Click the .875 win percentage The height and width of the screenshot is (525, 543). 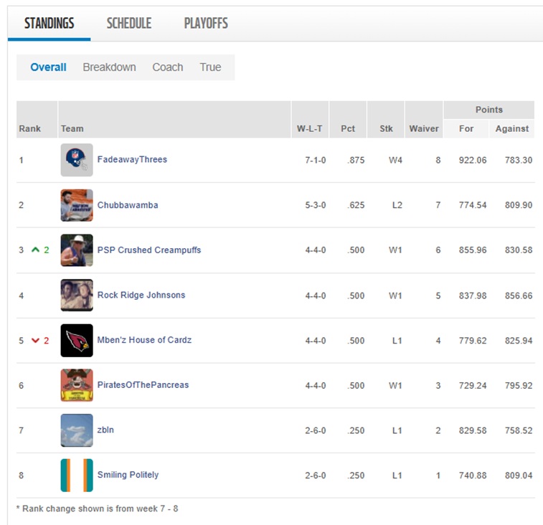pos(356,160)
